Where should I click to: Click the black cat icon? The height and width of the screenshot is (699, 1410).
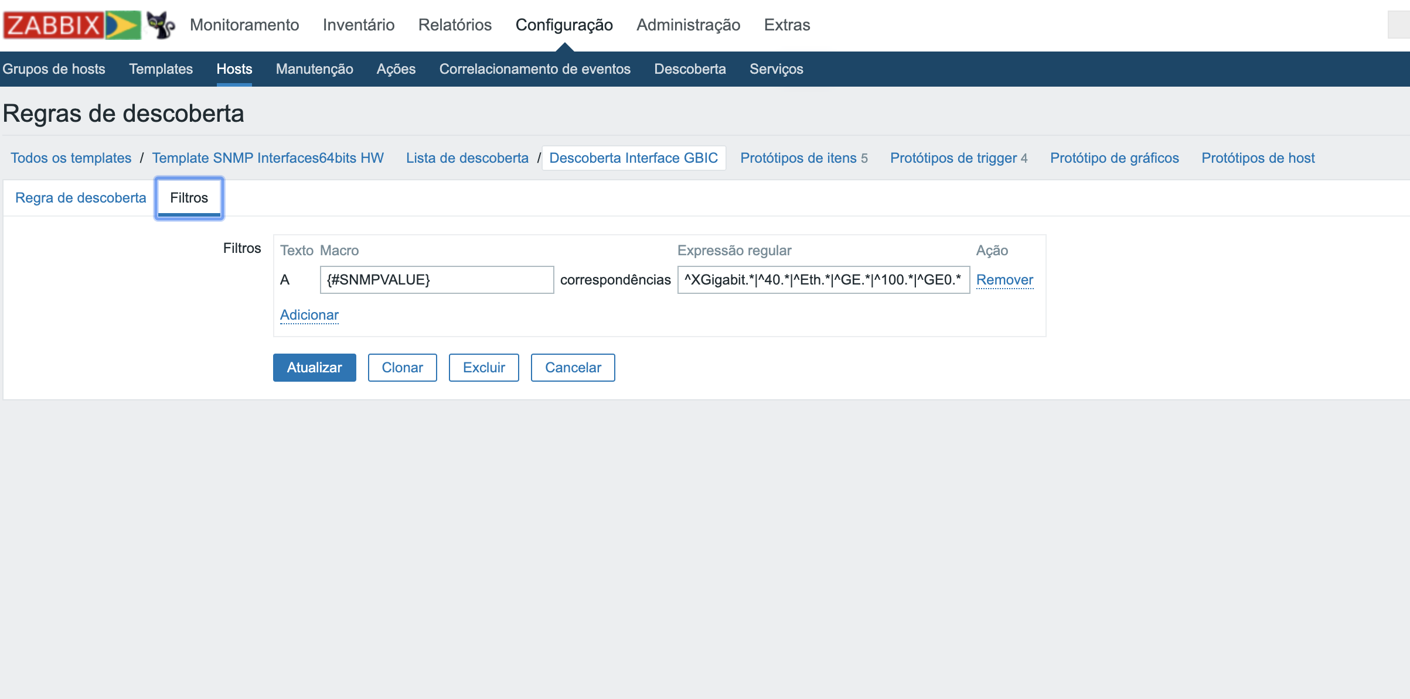pyautogui.click(x=161, y=25)
